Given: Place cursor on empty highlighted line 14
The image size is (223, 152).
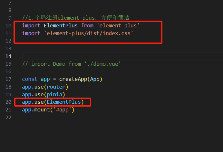Looking at the screenshot, I should (122, 56).
